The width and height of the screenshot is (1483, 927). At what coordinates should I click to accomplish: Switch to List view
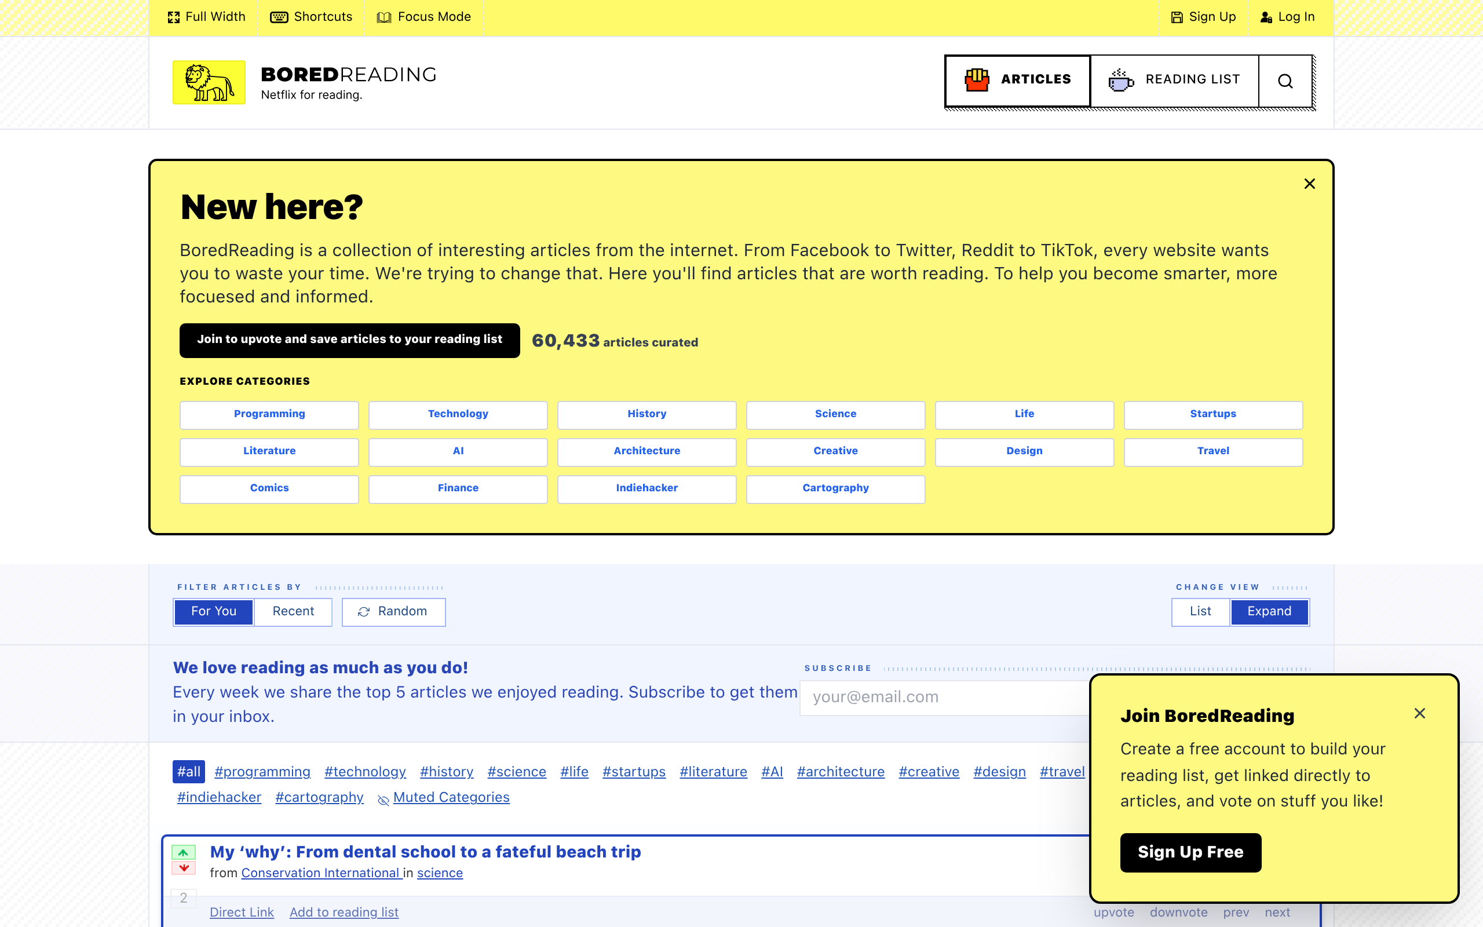point(1200,611)
